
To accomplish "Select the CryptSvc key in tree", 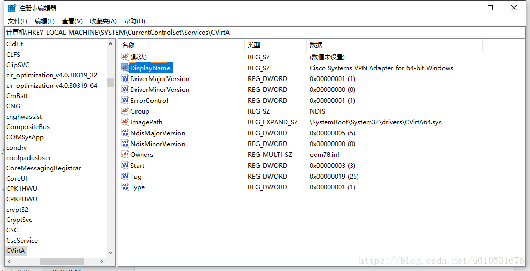I will coord(19,219).
